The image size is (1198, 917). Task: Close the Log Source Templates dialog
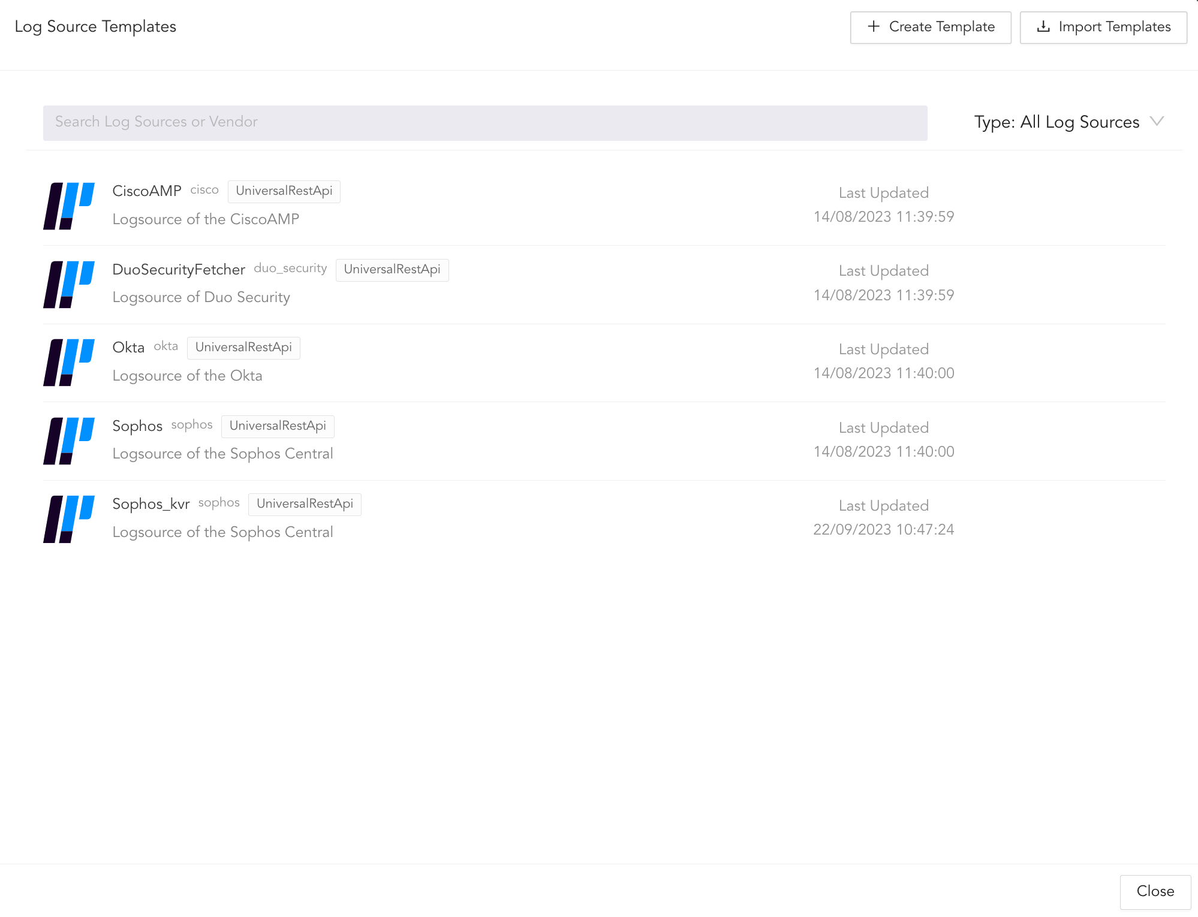[x=1155, y=891]
